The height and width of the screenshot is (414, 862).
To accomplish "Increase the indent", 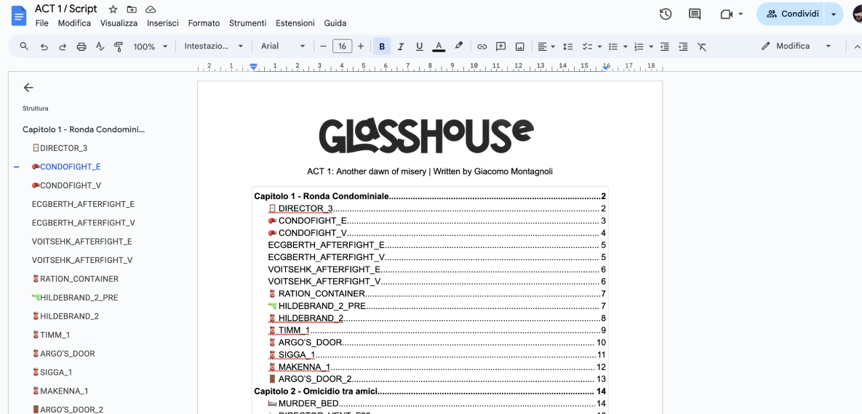I will 683,46.
